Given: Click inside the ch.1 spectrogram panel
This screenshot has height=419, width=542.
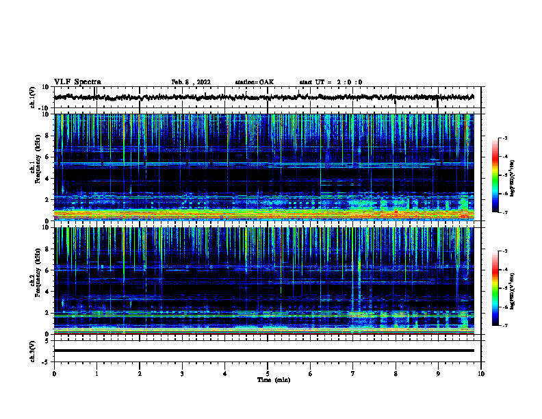Looking at the screenshot, I should pyautogui.click(x=263, y=167).
